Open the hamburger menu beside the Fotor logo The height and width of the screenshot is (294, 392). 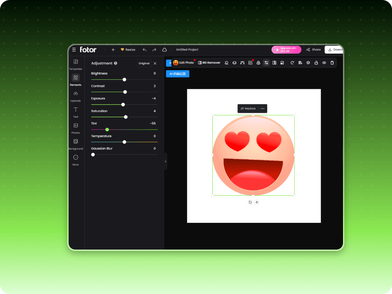click(74, 50)
